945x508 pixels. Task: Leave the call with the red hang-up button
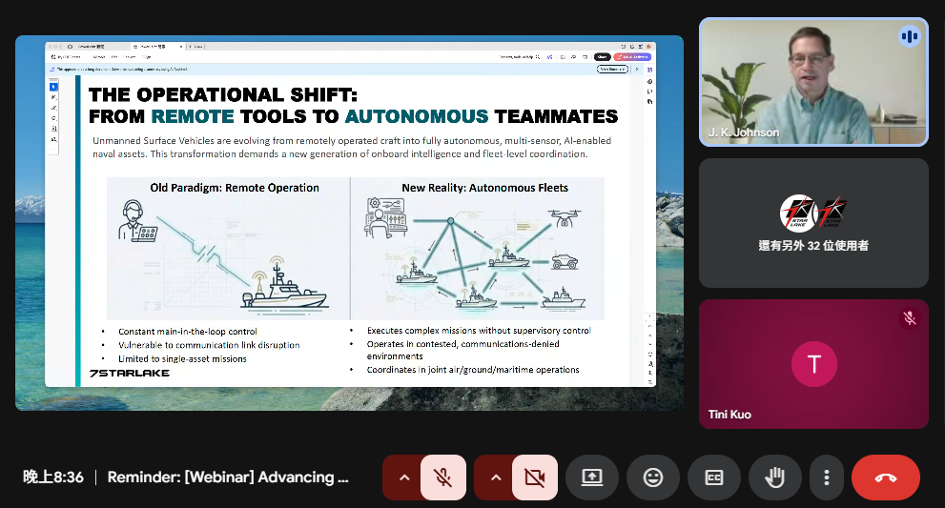click(x=885, y=478)
